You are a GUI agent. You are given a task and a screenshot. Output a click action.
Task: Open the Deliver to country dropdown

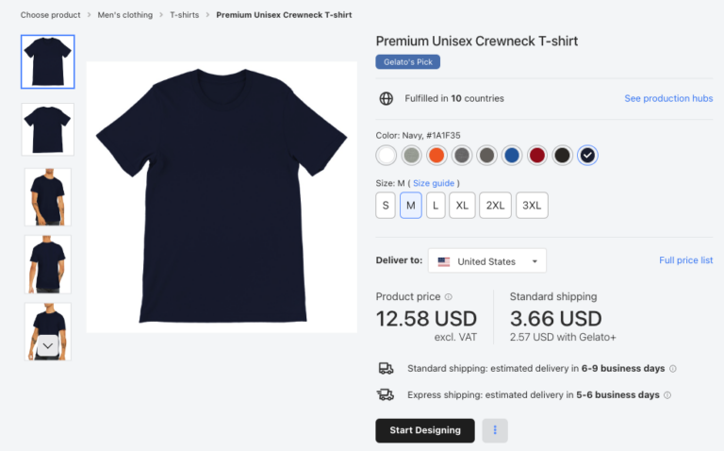coord(487,261)
